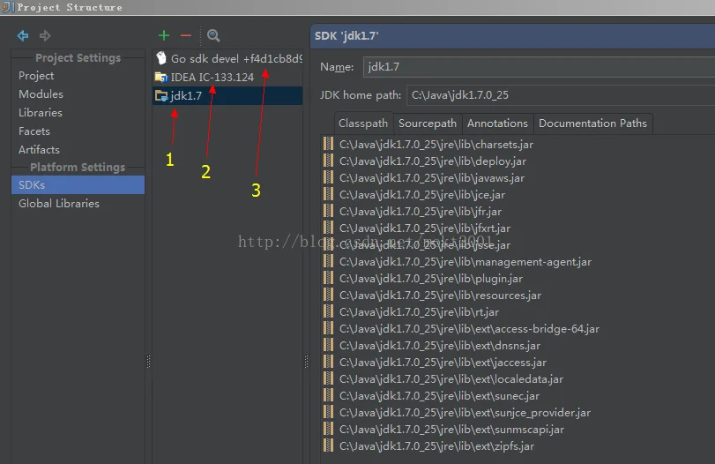Click the Go SDK gopher icon

click(x=161, y=58)
